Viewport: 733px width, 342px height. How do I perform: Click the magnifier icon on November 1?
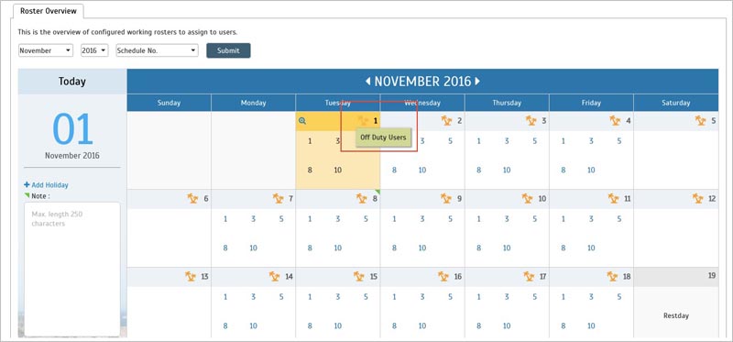coord(302,121)
